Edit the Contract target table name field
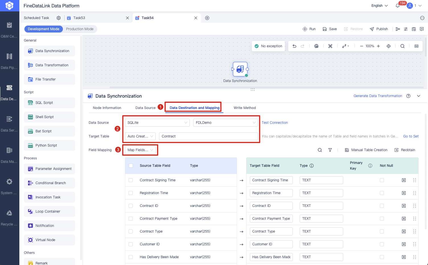This screenshot has height=265, width=428. pos(209,136)
